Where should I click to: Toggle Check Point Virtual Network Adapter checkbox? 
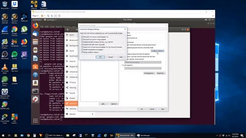click(82, 47)
